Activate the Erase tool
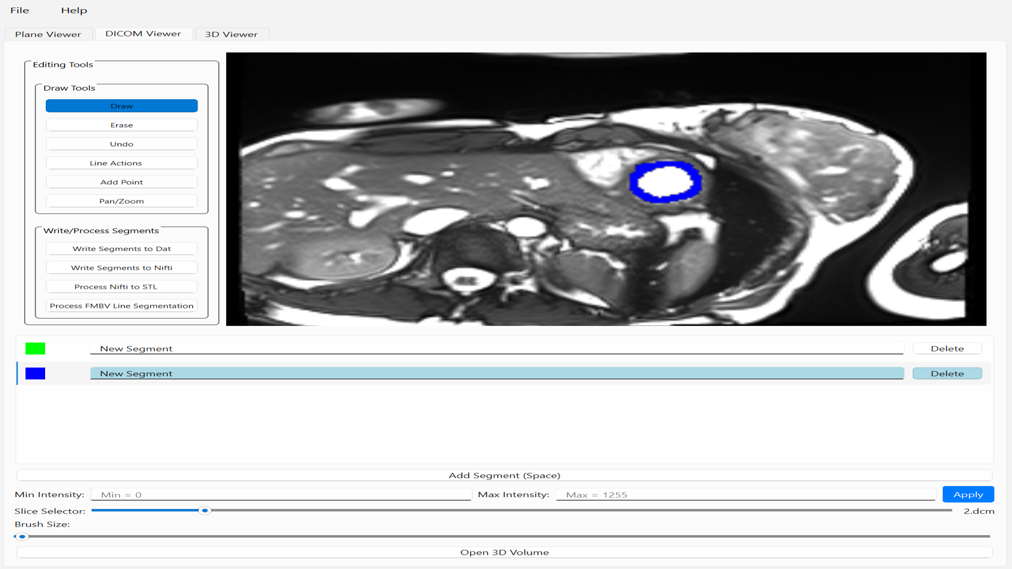Image resolution: width=1012 pixels, height=569 pixels. click(x=122, y=125)
